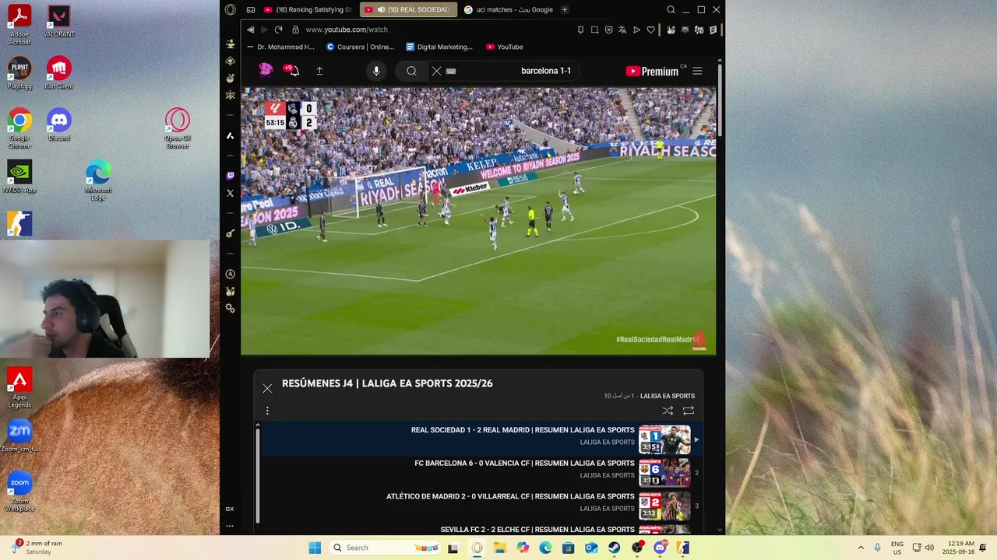Open the ad blocker shield icon
The height and width of the screenshot is (560, 997).
pyautogui.click(x=608, y=30)
